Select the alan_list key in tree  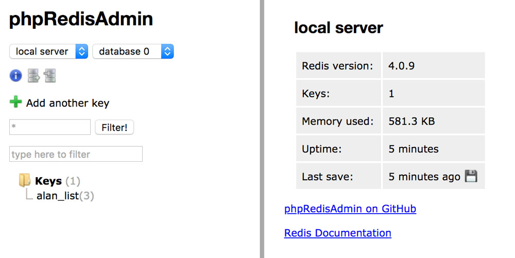[x=58, y=196]
